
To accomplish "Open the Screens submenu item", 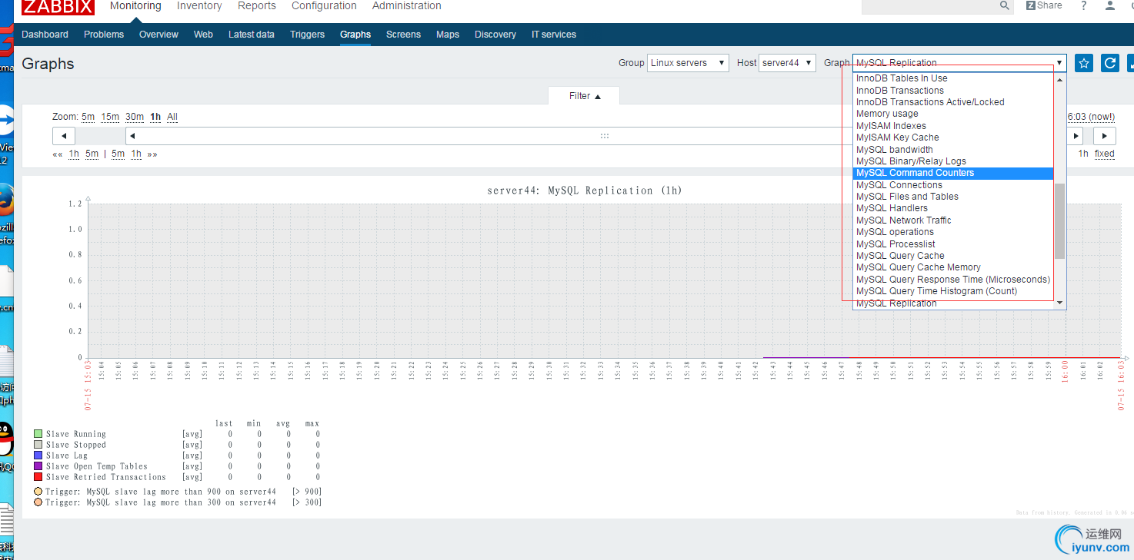I will point(403,35).
